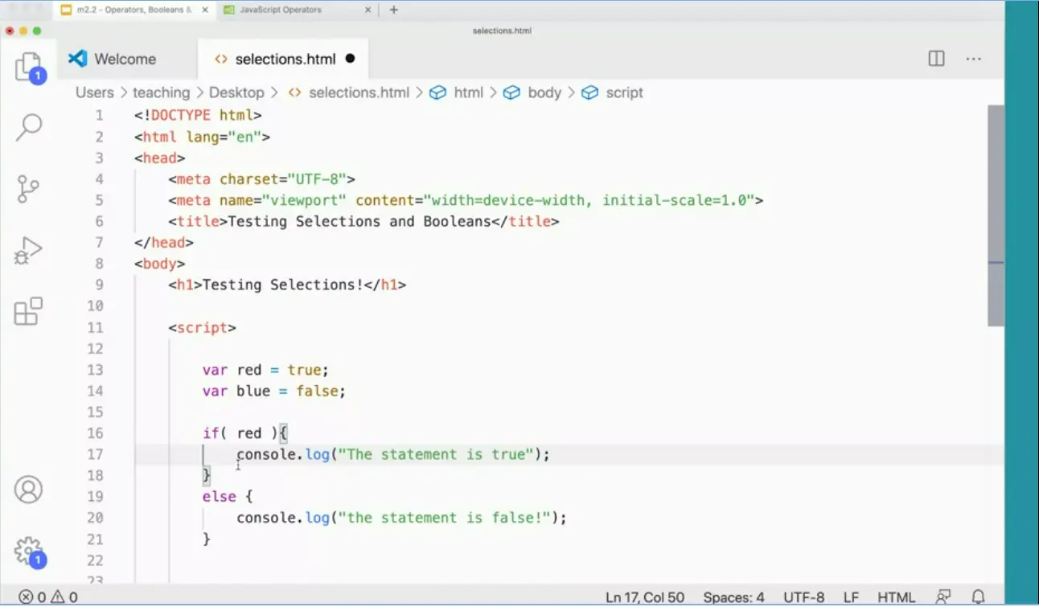The height and width of the screenshot is (607, 1039).
Task: Click script symbol in the breadcrumb
Action: click(624, 92)
